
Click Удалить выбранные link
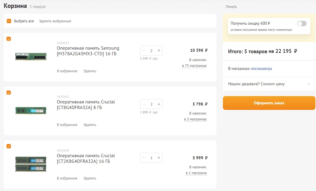pos(55,21)
